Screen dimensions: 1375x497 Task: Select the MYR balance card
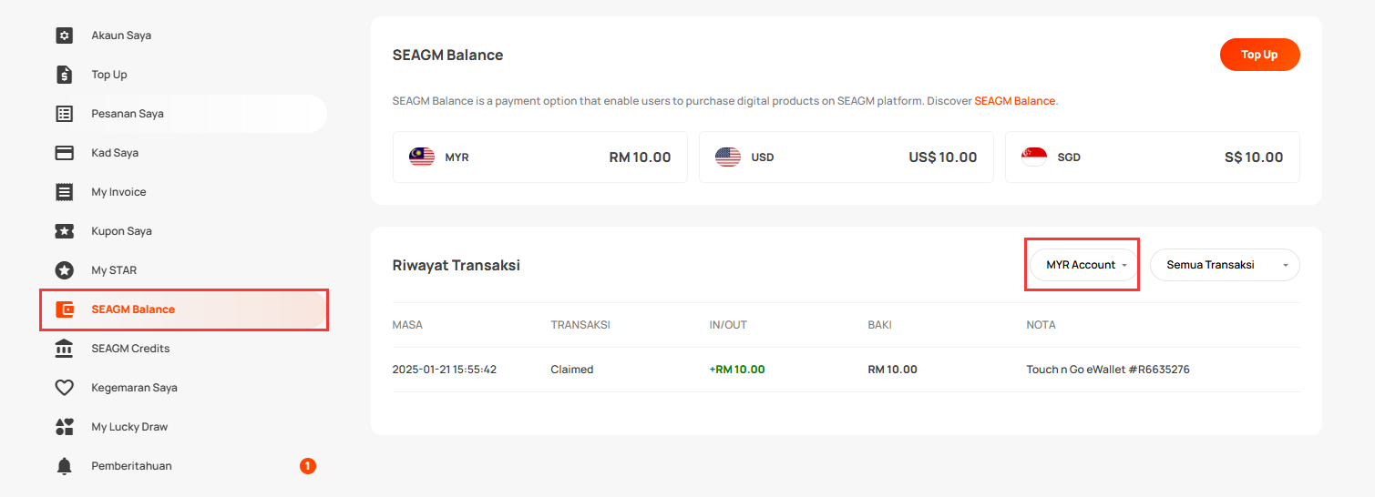click(x=540, y=157)
